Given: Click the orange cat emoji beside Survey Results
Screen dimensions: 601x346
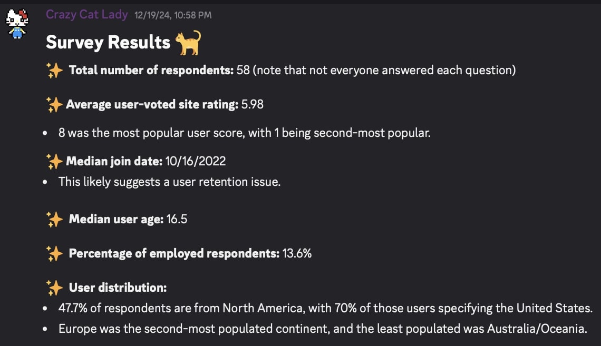Looking at the screenshot, I should pos(188,43).
